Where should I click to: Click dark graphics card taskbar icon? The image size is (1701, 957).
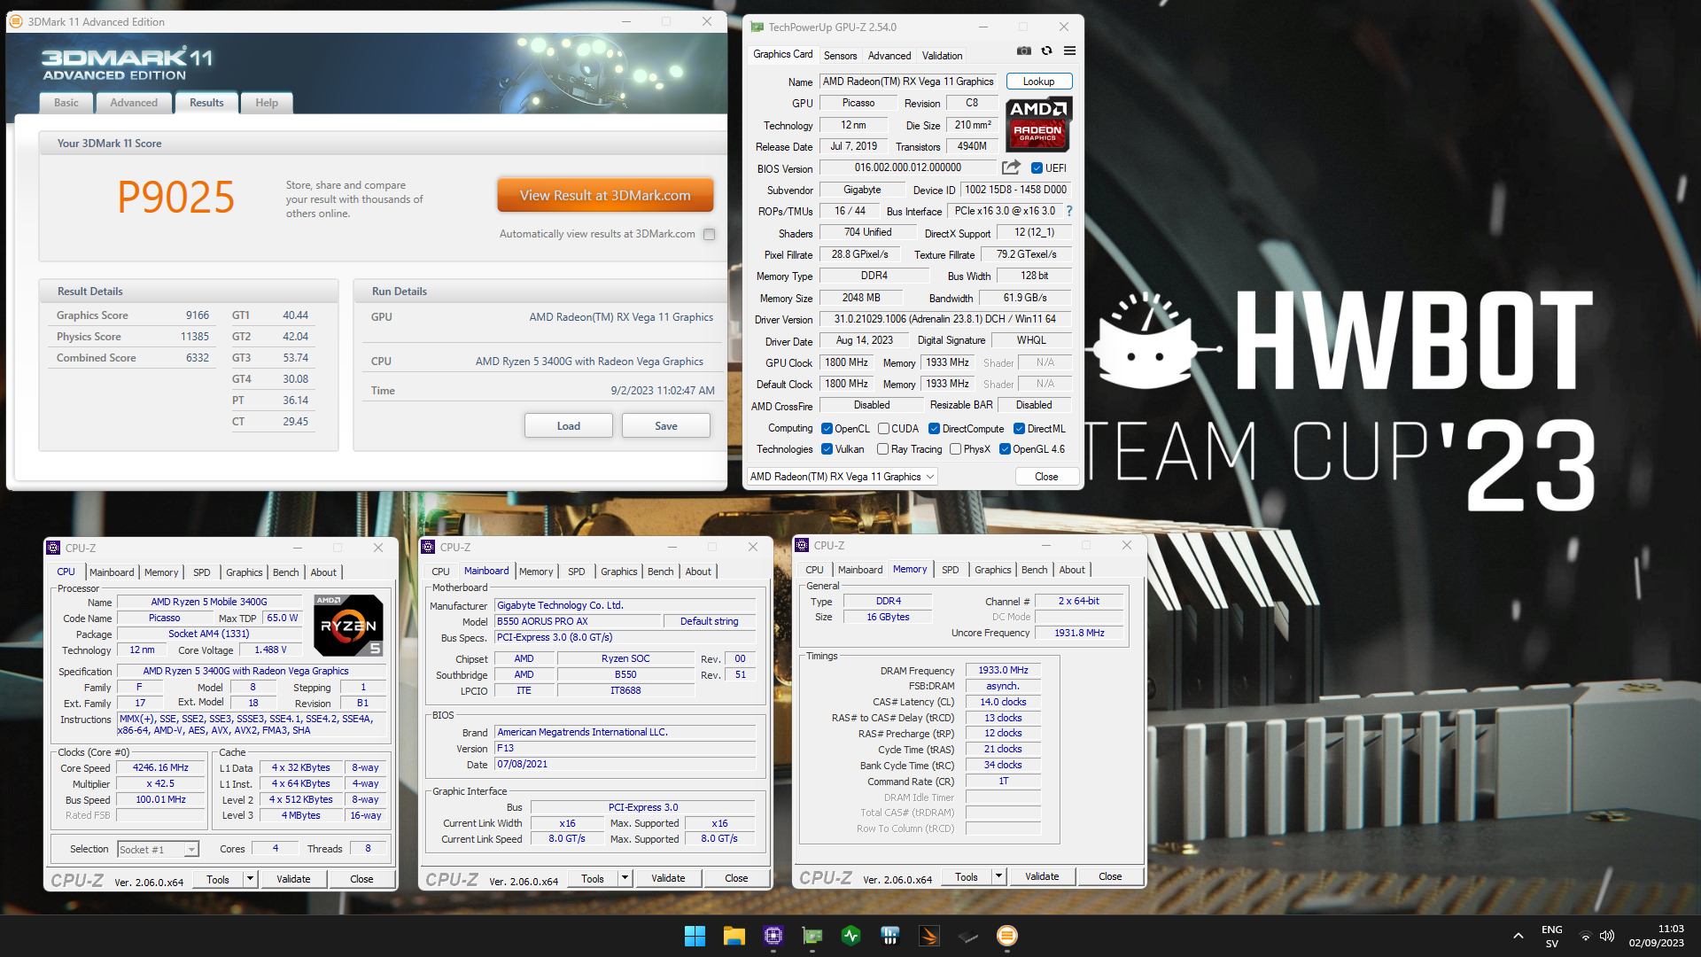pyautogui.click(x=967, y=936)
